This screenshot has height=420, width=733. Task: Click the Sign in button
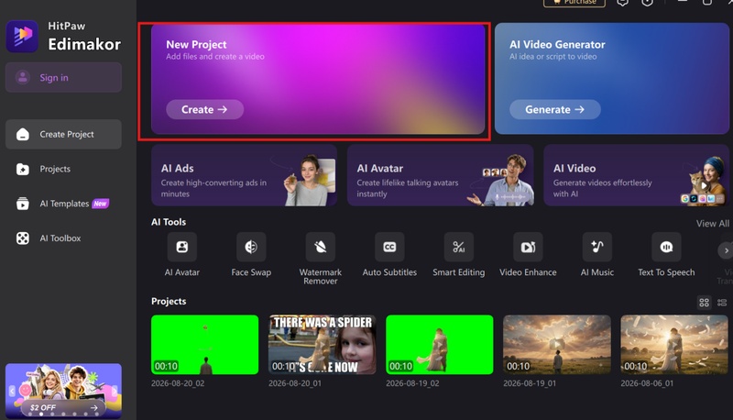point(63,77)
